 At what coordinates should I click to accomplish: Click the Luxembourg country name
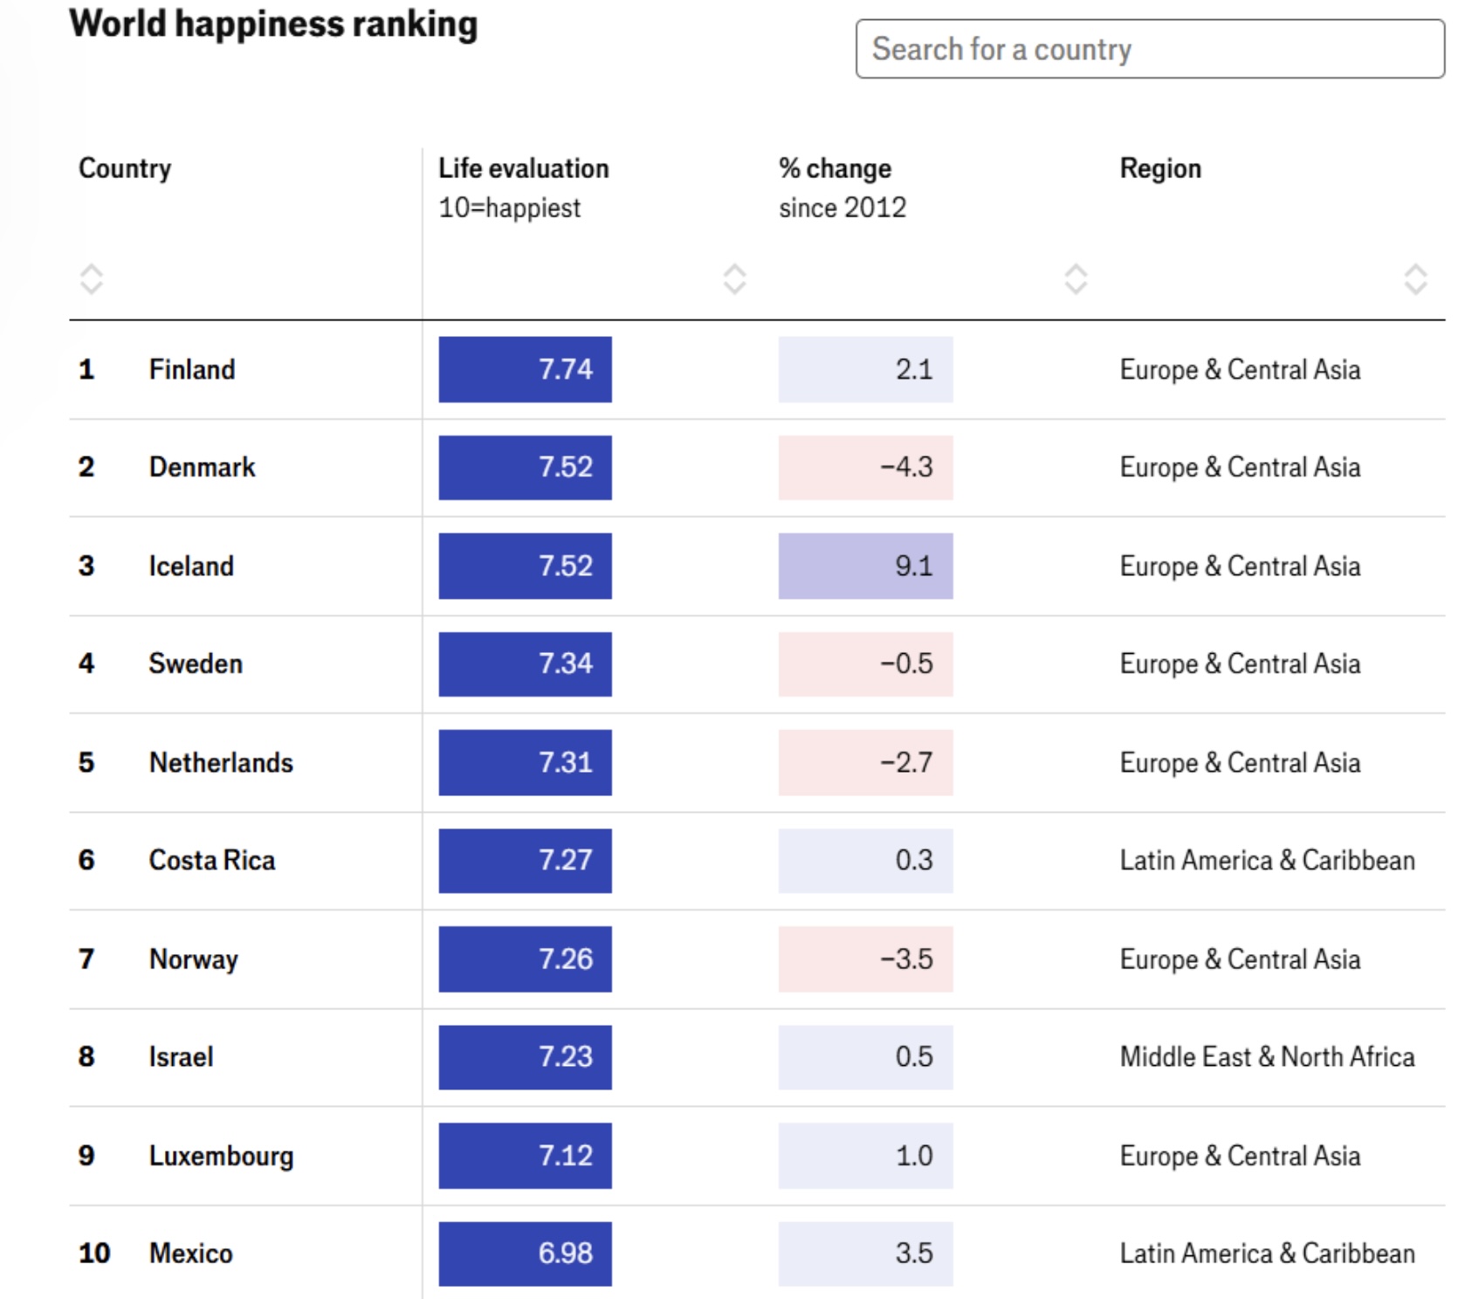(221, 1156)
